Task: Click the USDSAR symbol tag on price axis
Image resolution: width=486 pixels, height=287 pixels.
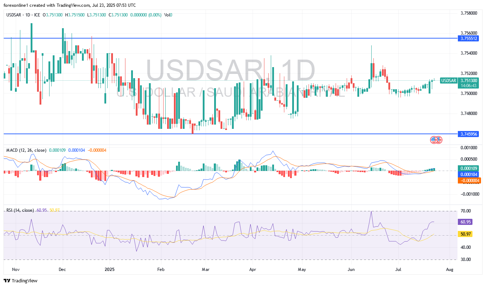Action: click(x=449, y=81)
